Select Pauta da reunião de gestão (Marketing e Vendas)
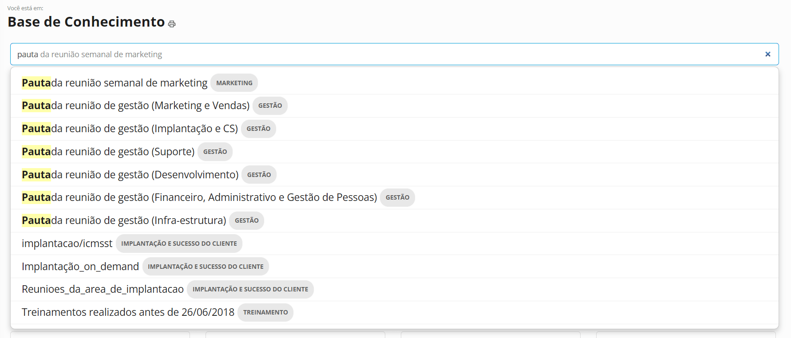The width and height of the screenshot is (791, 338). [135, 106]
